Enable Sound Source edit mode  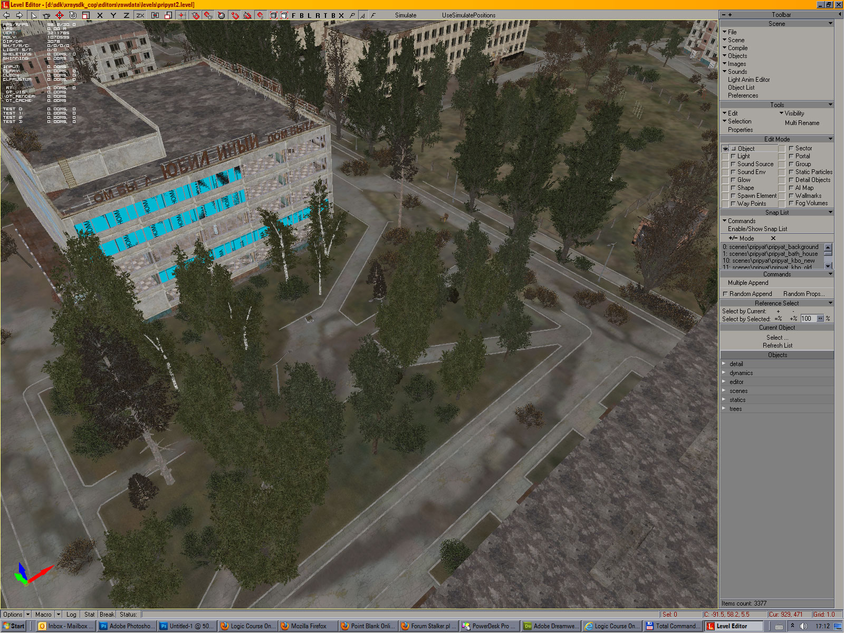tap(752, 164)
